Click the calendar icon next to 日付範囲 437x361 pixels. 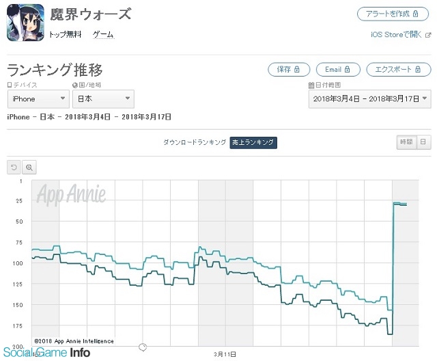(x=311, y=85)
